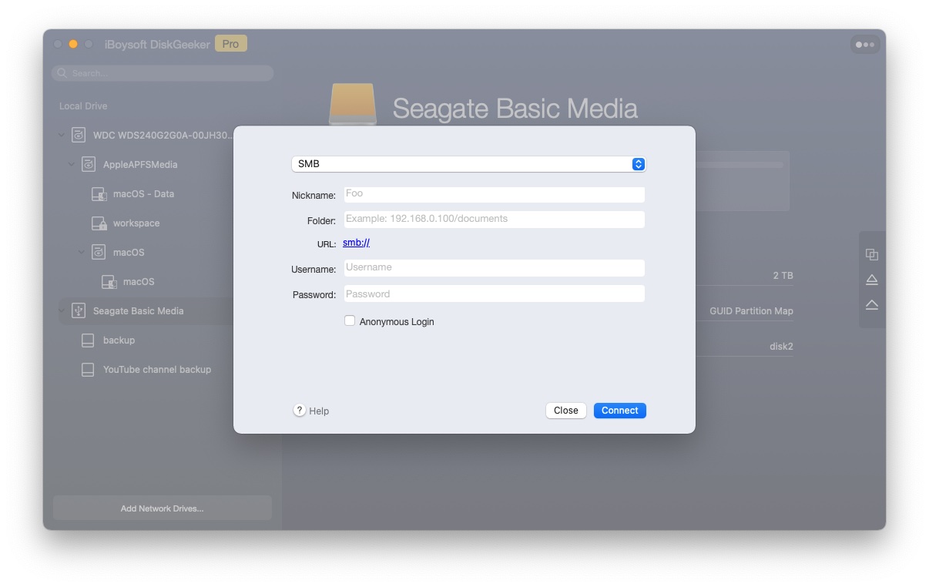
Task: Click into the Nickname text field
Action: (493, 194)
